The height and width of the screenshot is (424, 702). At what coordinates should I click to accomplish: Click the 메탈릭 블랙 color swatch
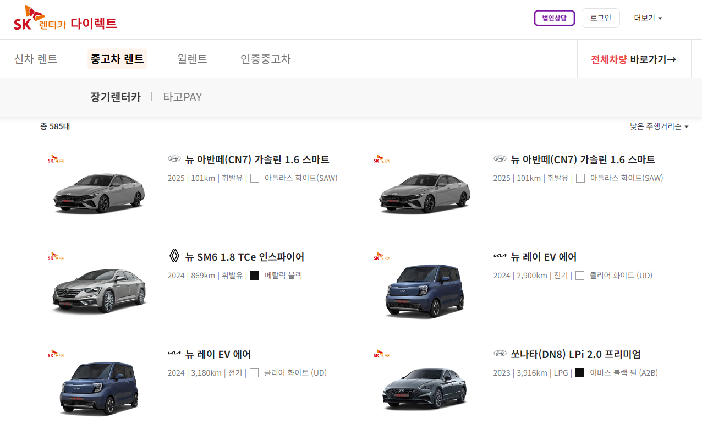[x=255, y=276]
